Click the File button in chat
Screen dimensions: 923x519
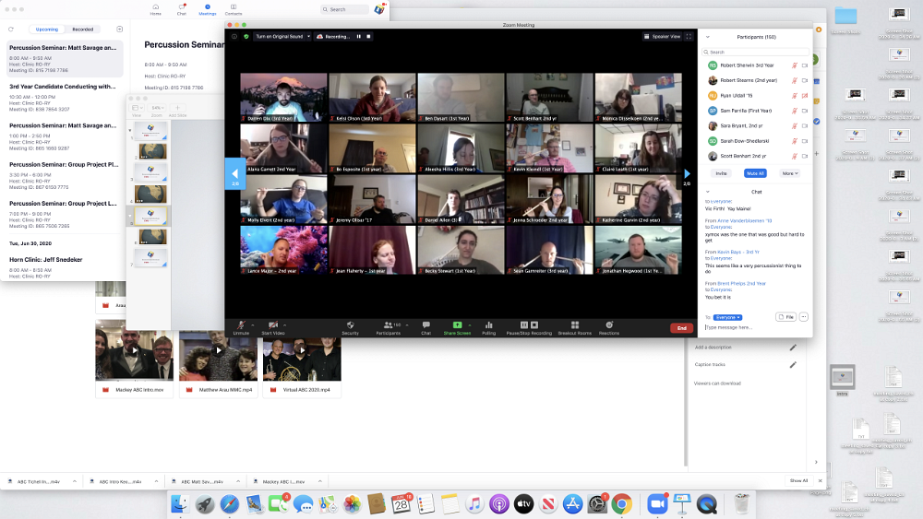(x=785, y=317)
